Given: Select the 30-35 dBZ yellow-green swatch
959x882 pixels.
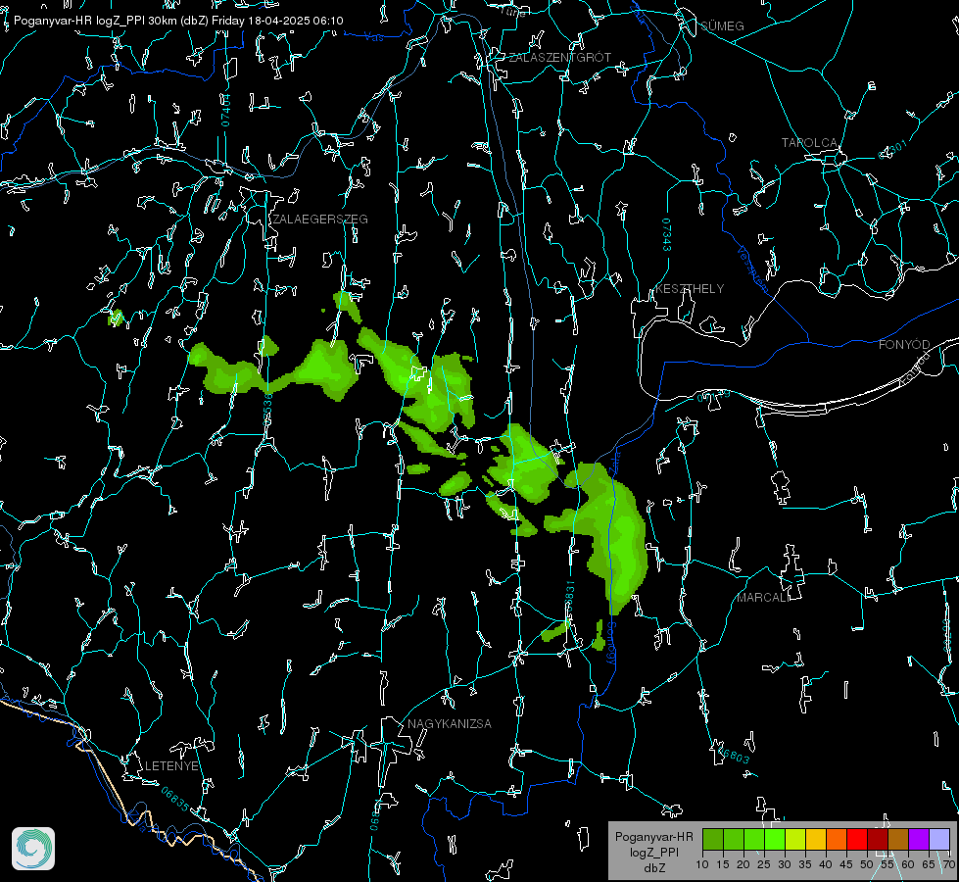Looking at the screenshot, I should point(795,839).
